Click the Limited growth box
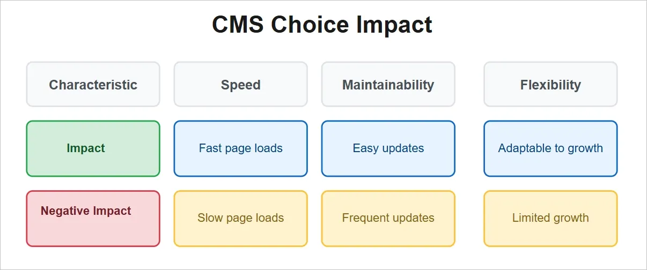The height and width of the screenshot is (270, 647). coord(550,218)
